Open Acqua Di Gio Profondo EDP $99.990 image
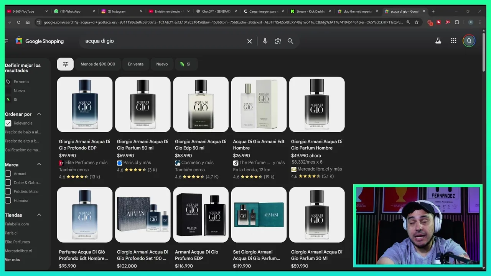 click(85, 104)
